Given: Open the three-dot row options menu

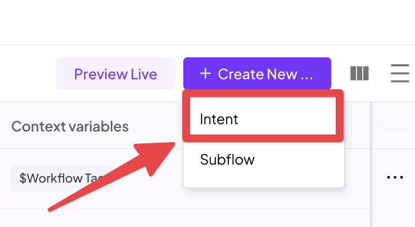Looking at the screenshot, I should point(395,177).
